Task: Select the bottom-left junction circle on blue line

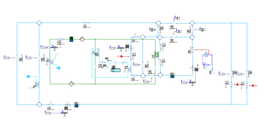Action: click(x=39, y=105)
